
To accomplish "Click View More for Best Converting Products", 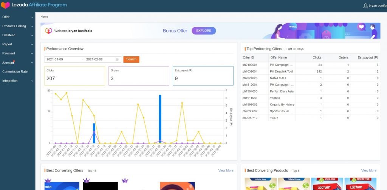I will pos(369,170).
